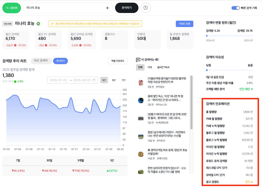
Task: Open search history clock icon
Action: [146, 8]
